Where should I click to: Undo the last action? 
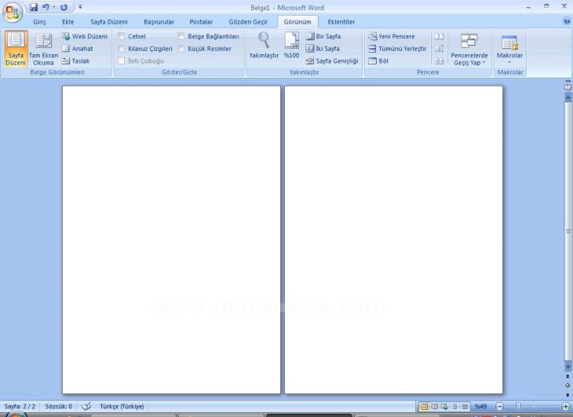point(46,7)
